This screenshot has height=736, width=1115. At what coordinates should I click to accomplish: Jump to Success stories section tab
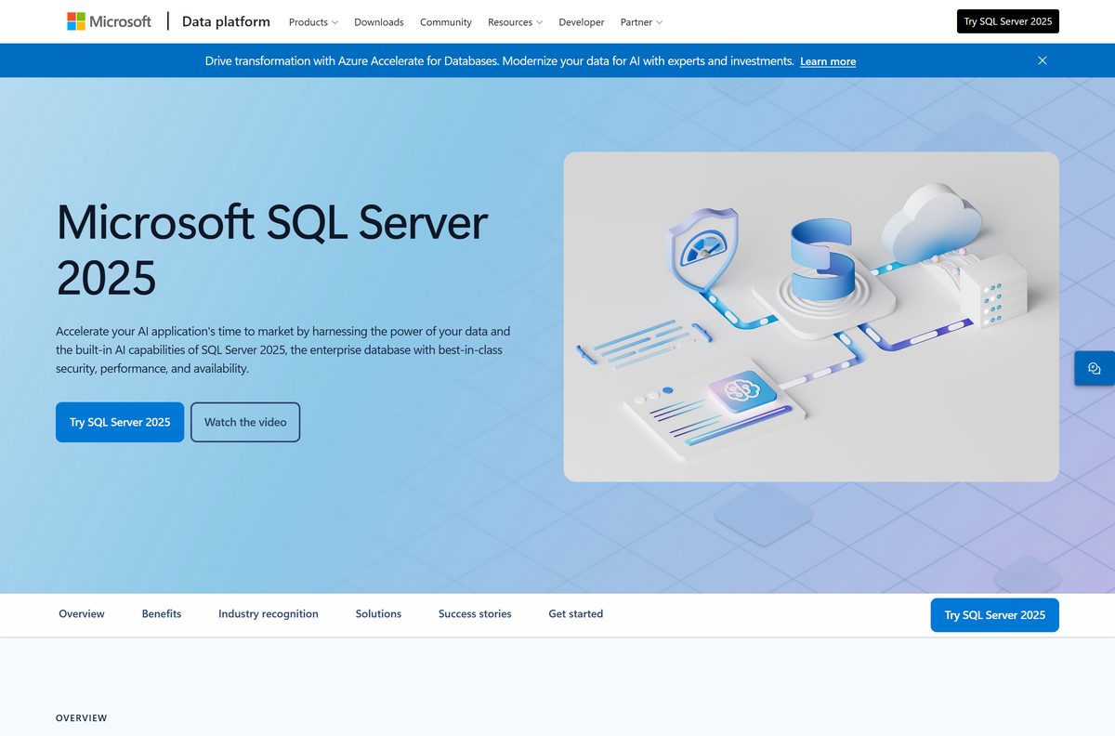point(475,614)
